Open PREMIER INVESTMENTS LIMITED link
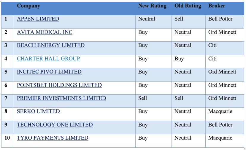 click(61, 98)
